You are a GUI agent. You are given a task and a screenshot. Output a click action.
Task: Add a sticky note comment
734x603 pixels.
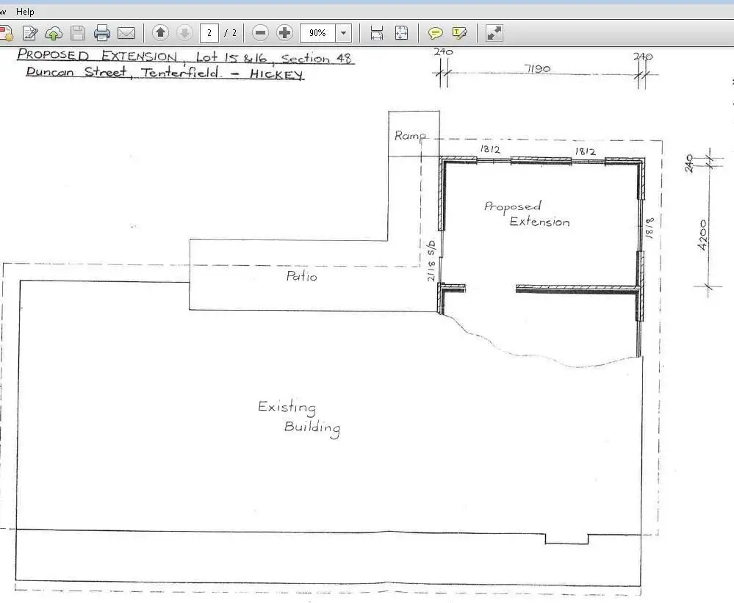point(436,33)
